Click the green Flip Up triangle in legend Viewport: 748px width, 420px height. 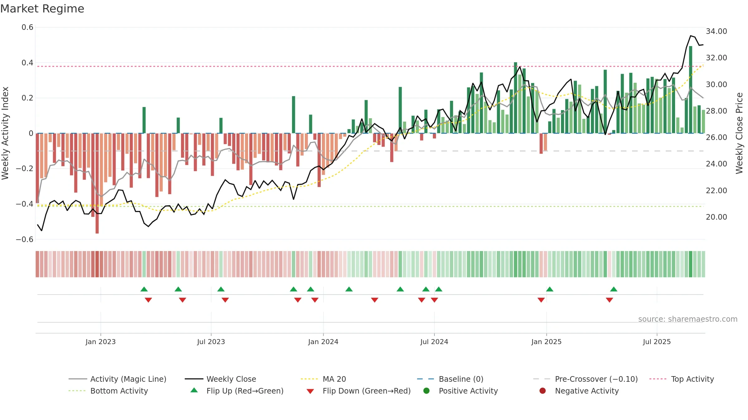[194, 390]
